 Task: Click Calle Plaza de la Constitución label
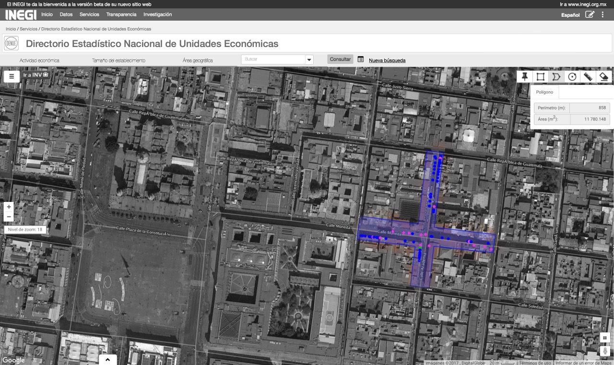[143, 231]
